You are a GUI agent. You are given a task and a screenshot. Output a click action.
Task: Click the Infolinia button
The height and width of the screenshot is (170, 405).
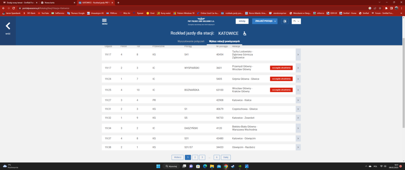[x=242, y=21]
